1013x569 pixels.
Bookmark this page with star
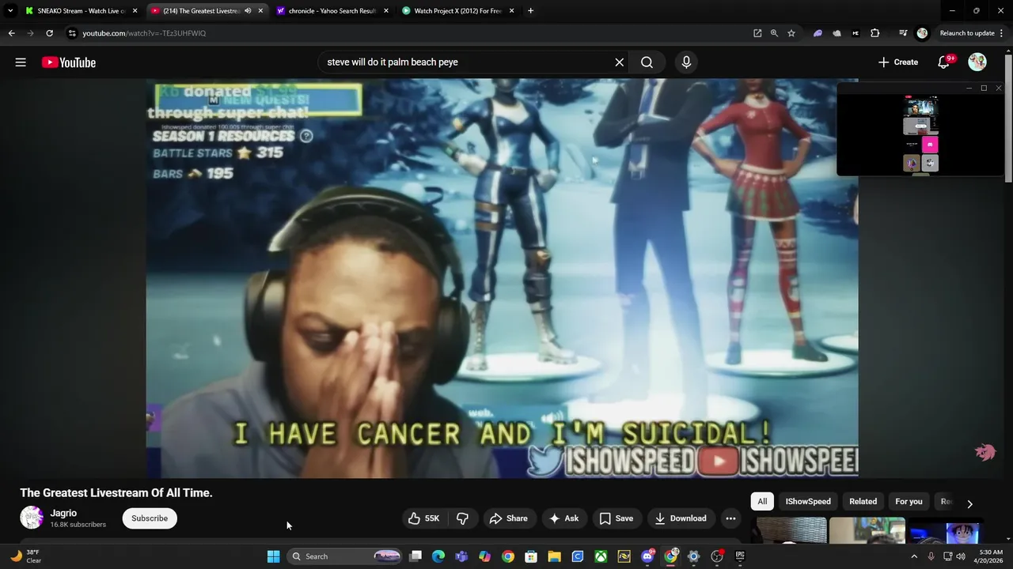(791, 33)
